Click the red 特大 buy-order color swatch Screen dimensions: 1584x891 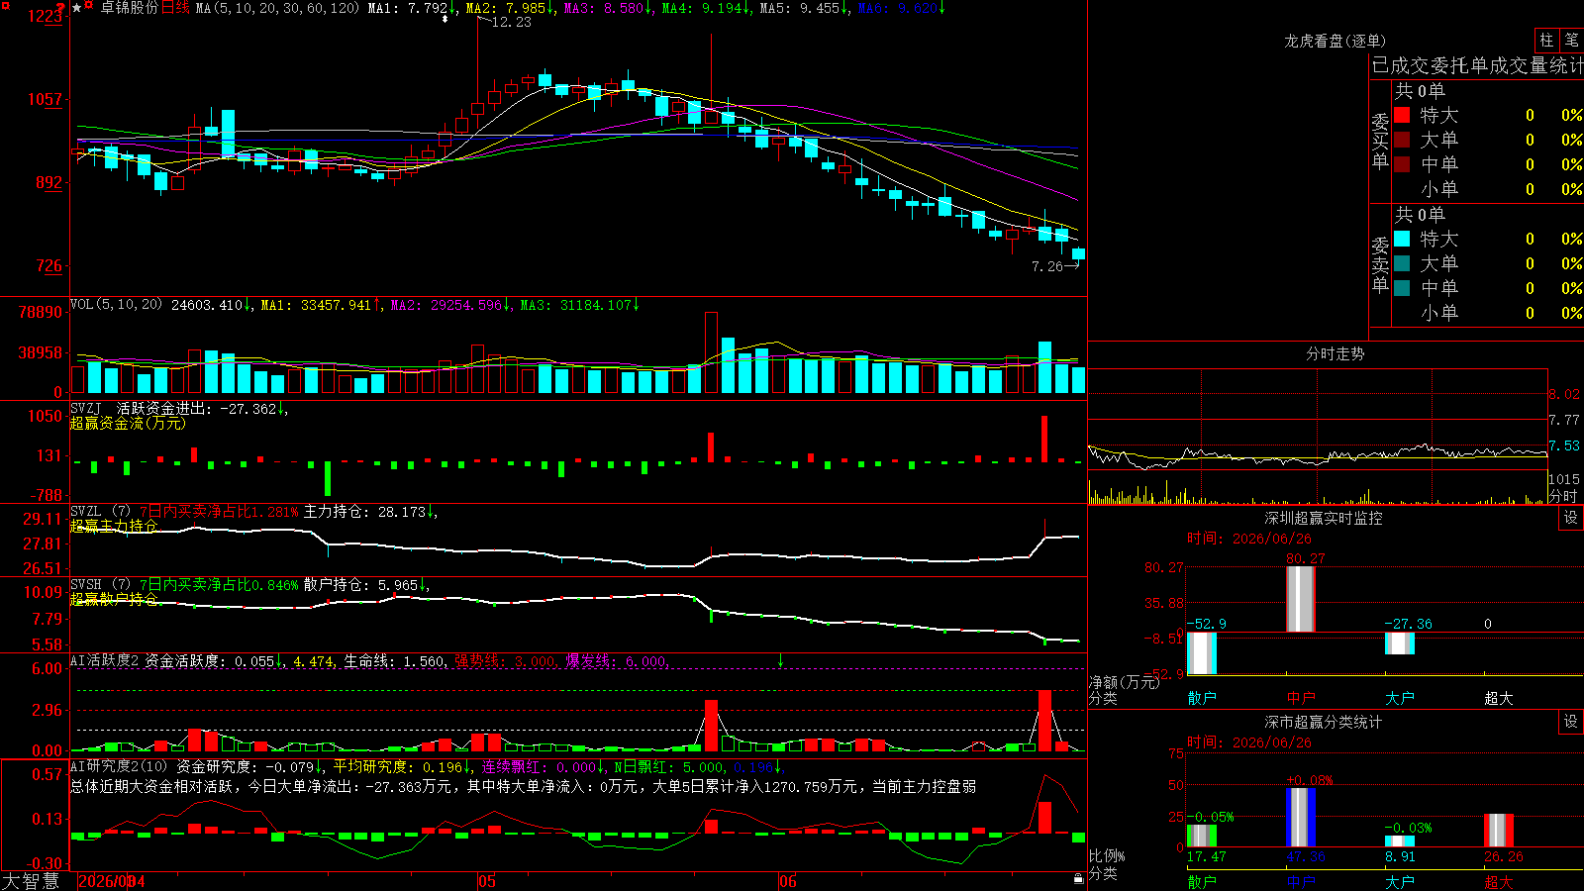click(1402, 115)
